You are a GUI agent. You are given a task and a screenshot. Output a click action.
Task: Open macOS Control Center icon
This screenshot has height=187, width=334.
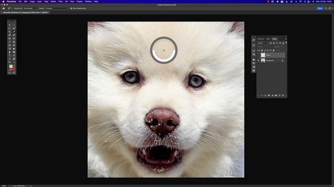tap(308, 2)
